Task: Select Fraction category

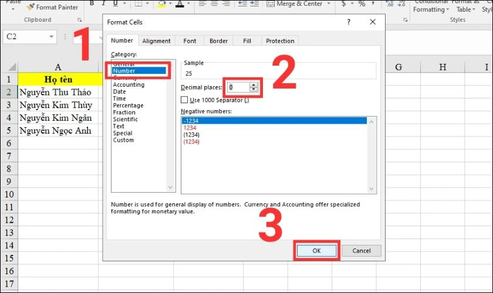Action: pos(124,112)
